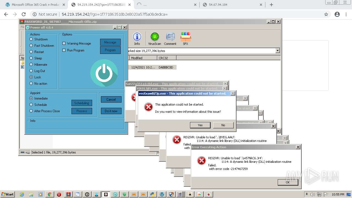Viewport: 352px width, 198px height.
Task: Open the Chrome profile avatar menu
Action: click(x=337, y=14)
